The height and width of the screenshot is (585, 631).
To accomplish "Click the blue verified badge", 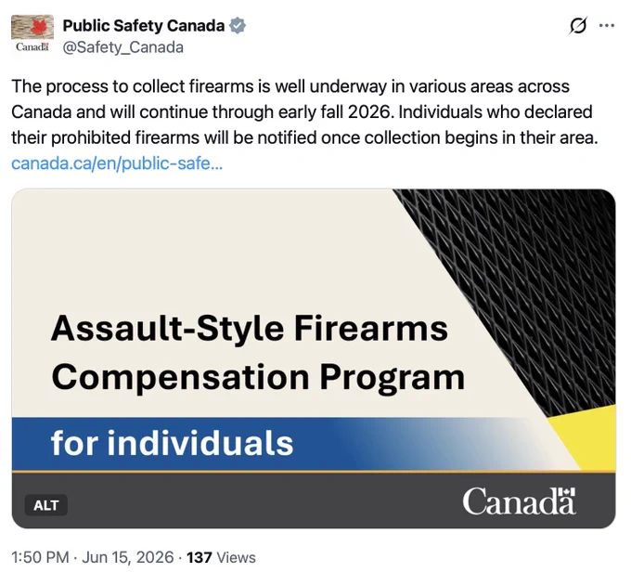I will (238, 26).
